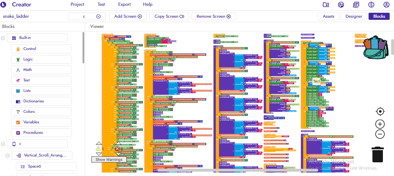The width and height of the screenshot is (394, 176).
Task: Click the blocks palette vertical scrollbar
Action: (x=83, y=47)
